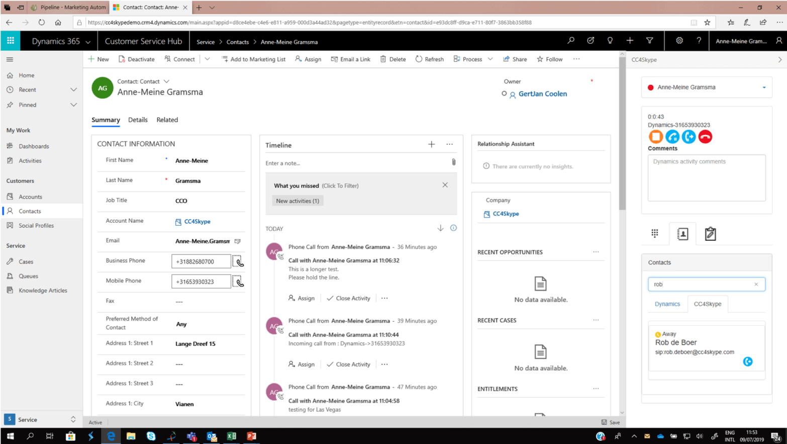Click the Dynamics activity comments box
The width and height of the screenshot is (787, 444).
click(x=707, y=178)
